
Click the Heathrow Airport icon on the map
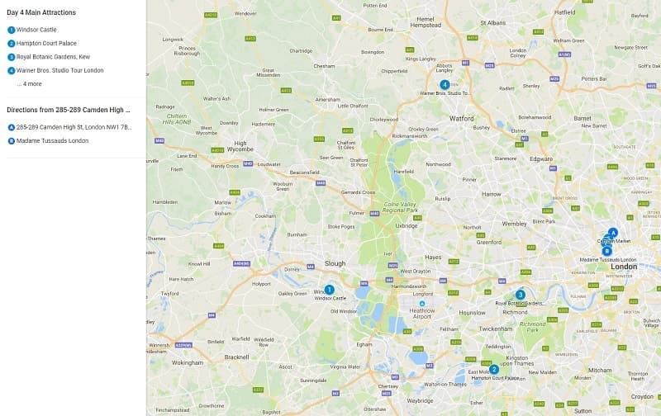(422, 304)
